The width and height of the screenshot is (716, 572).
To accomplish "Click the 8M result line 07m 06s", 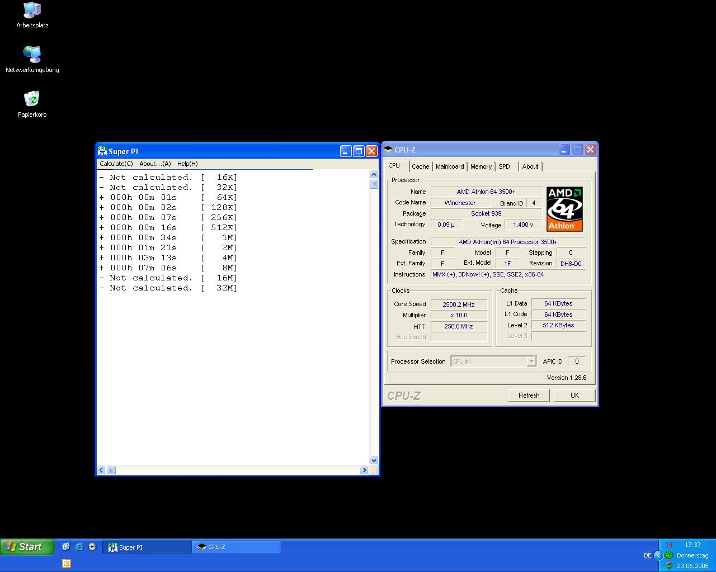I will click(168, 268).
